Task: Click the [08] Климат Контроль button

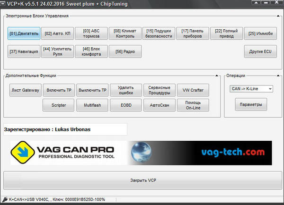Action: click(125, 34)
